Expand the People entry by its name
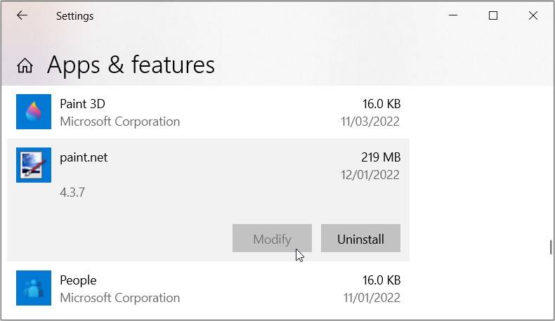 [x=78, y=280]
